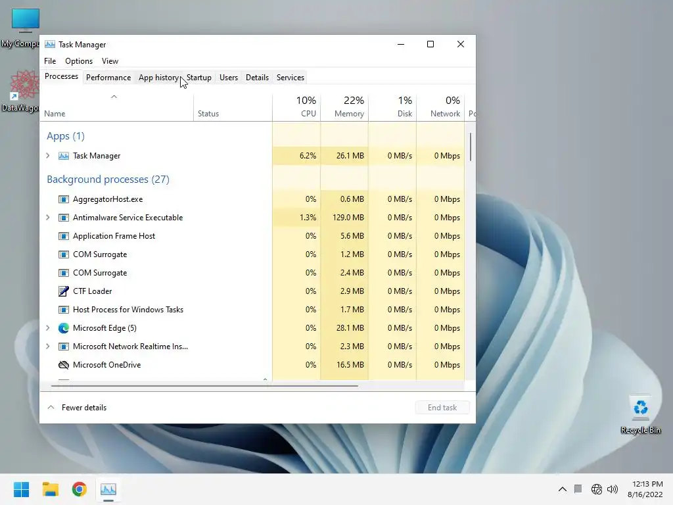The image size is (673, 505).
Task: Sort by Memory usage column
Action: [344, 107]
